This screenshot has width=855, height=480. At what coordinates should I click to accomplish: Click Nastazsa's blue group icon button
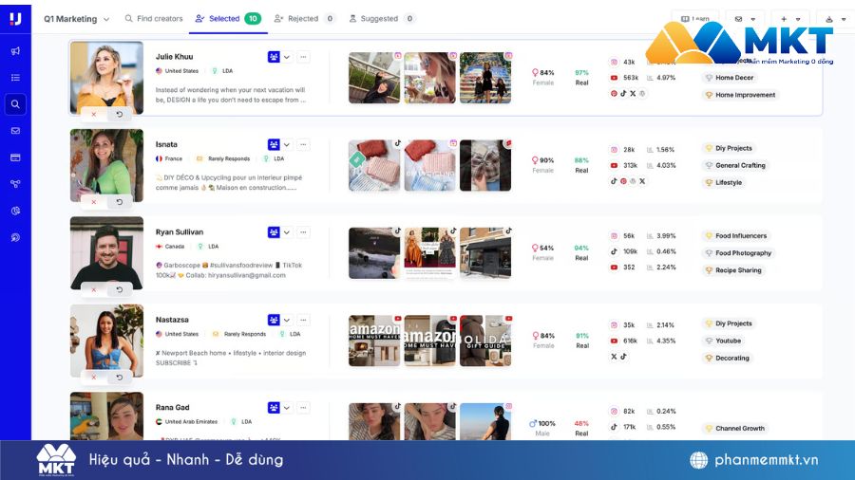(x=274, y=320)
